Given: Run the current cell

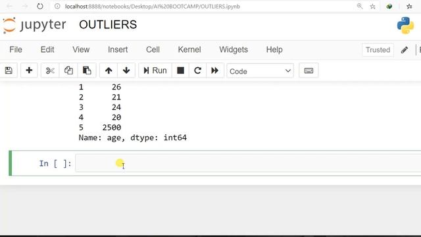Looking at the screenshot, I should pyautogui.click(x=155, y=70).
